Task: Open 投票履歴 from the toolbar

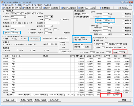Action: coord(105,8)
